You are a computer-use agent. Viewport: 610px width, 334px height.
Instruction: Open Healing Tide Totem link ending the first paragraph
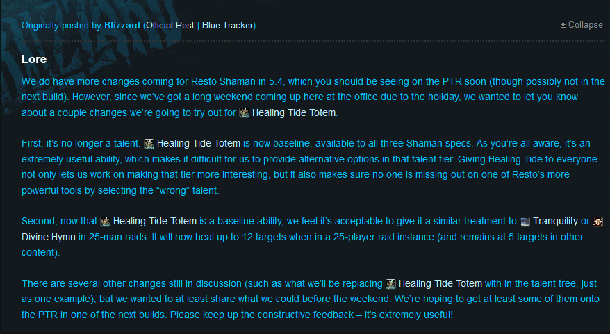[294, 112]
